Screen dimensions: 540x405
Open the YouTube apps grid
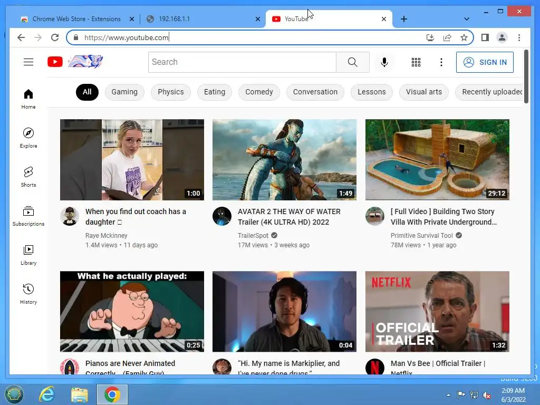[x=416, y=62]
